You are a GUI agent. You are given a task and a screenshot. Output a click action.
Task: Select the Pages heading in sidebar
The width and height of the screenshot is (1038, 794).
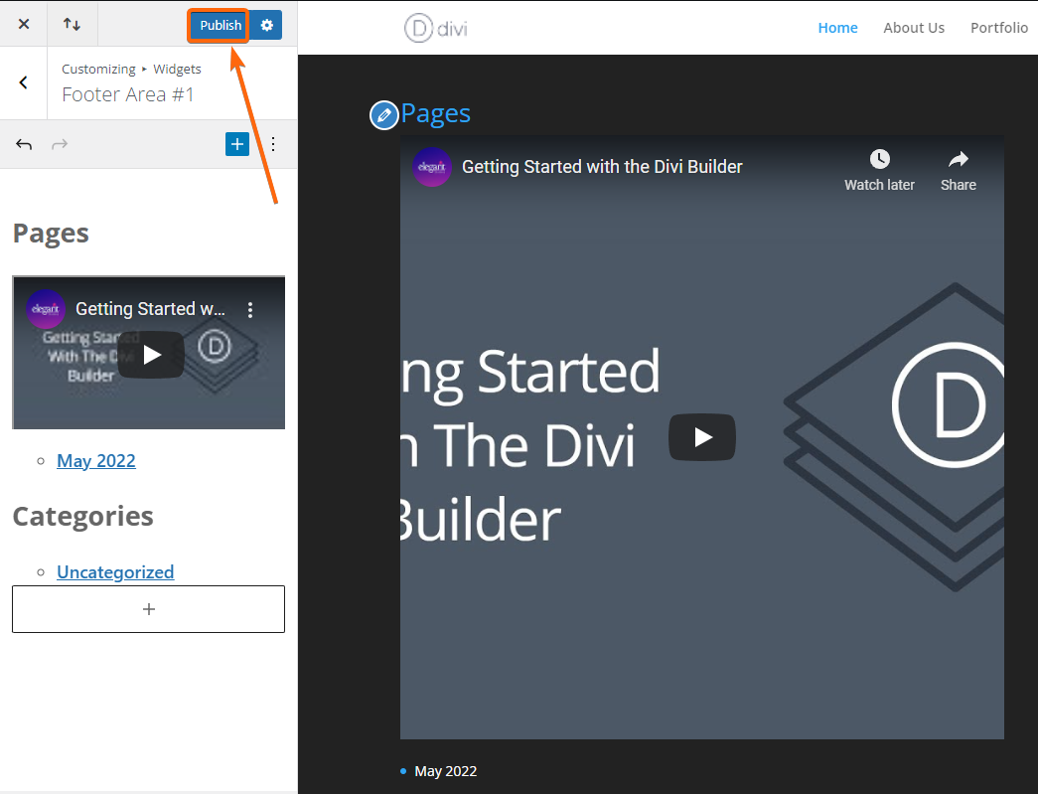click(x=51, y=234)
